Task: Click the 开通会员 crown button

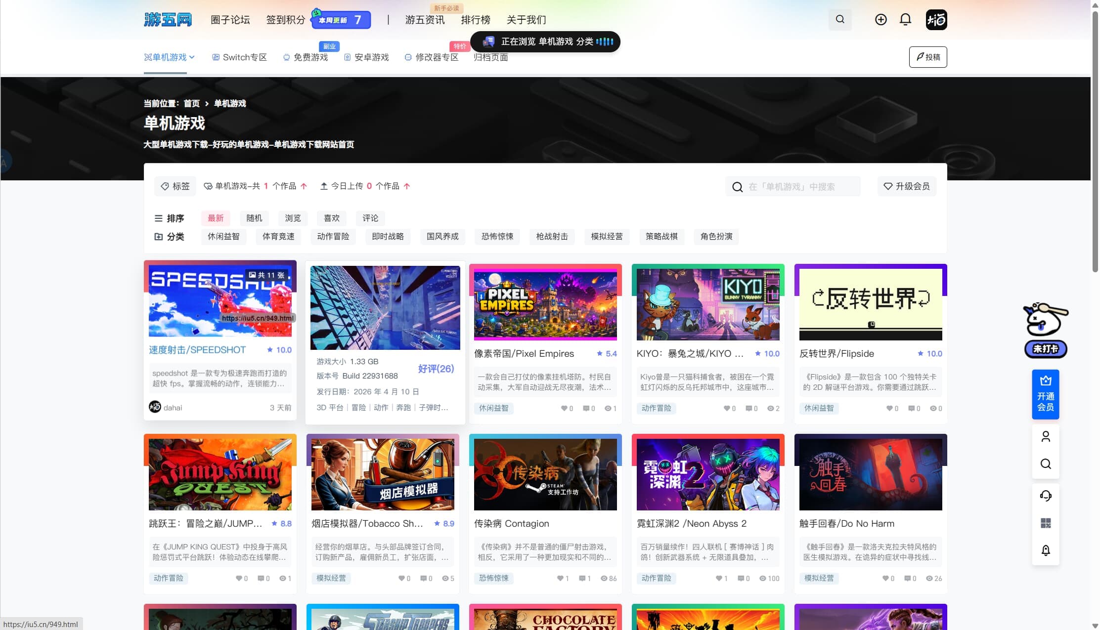Action: [1046, 394]
